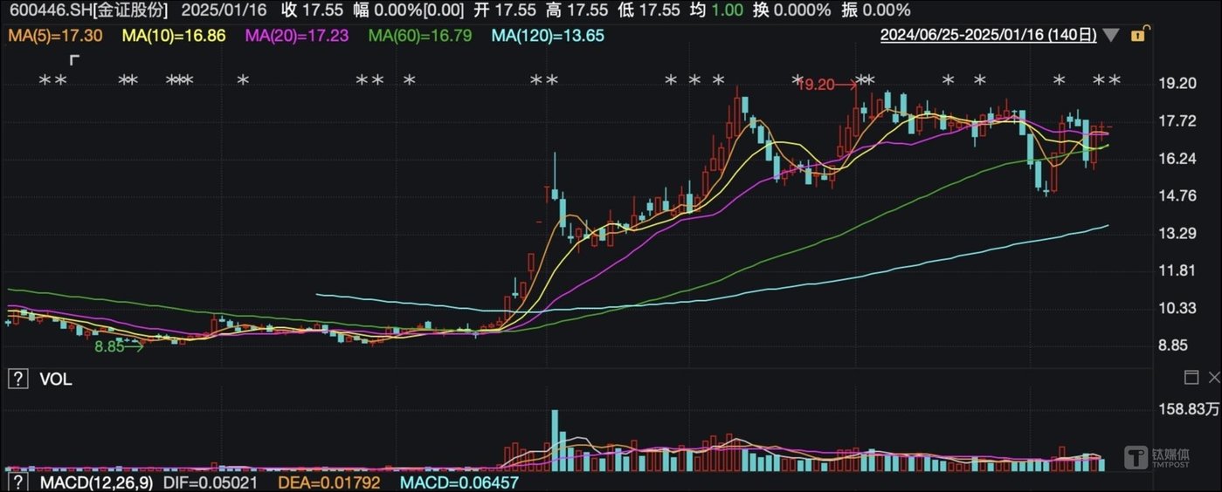Screen dimensions: 1222x492
Task: Open the help icon beside VOL
Action: 17,379
